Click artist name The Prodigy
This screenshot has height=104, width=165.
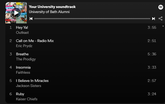(x=26, y=59)
